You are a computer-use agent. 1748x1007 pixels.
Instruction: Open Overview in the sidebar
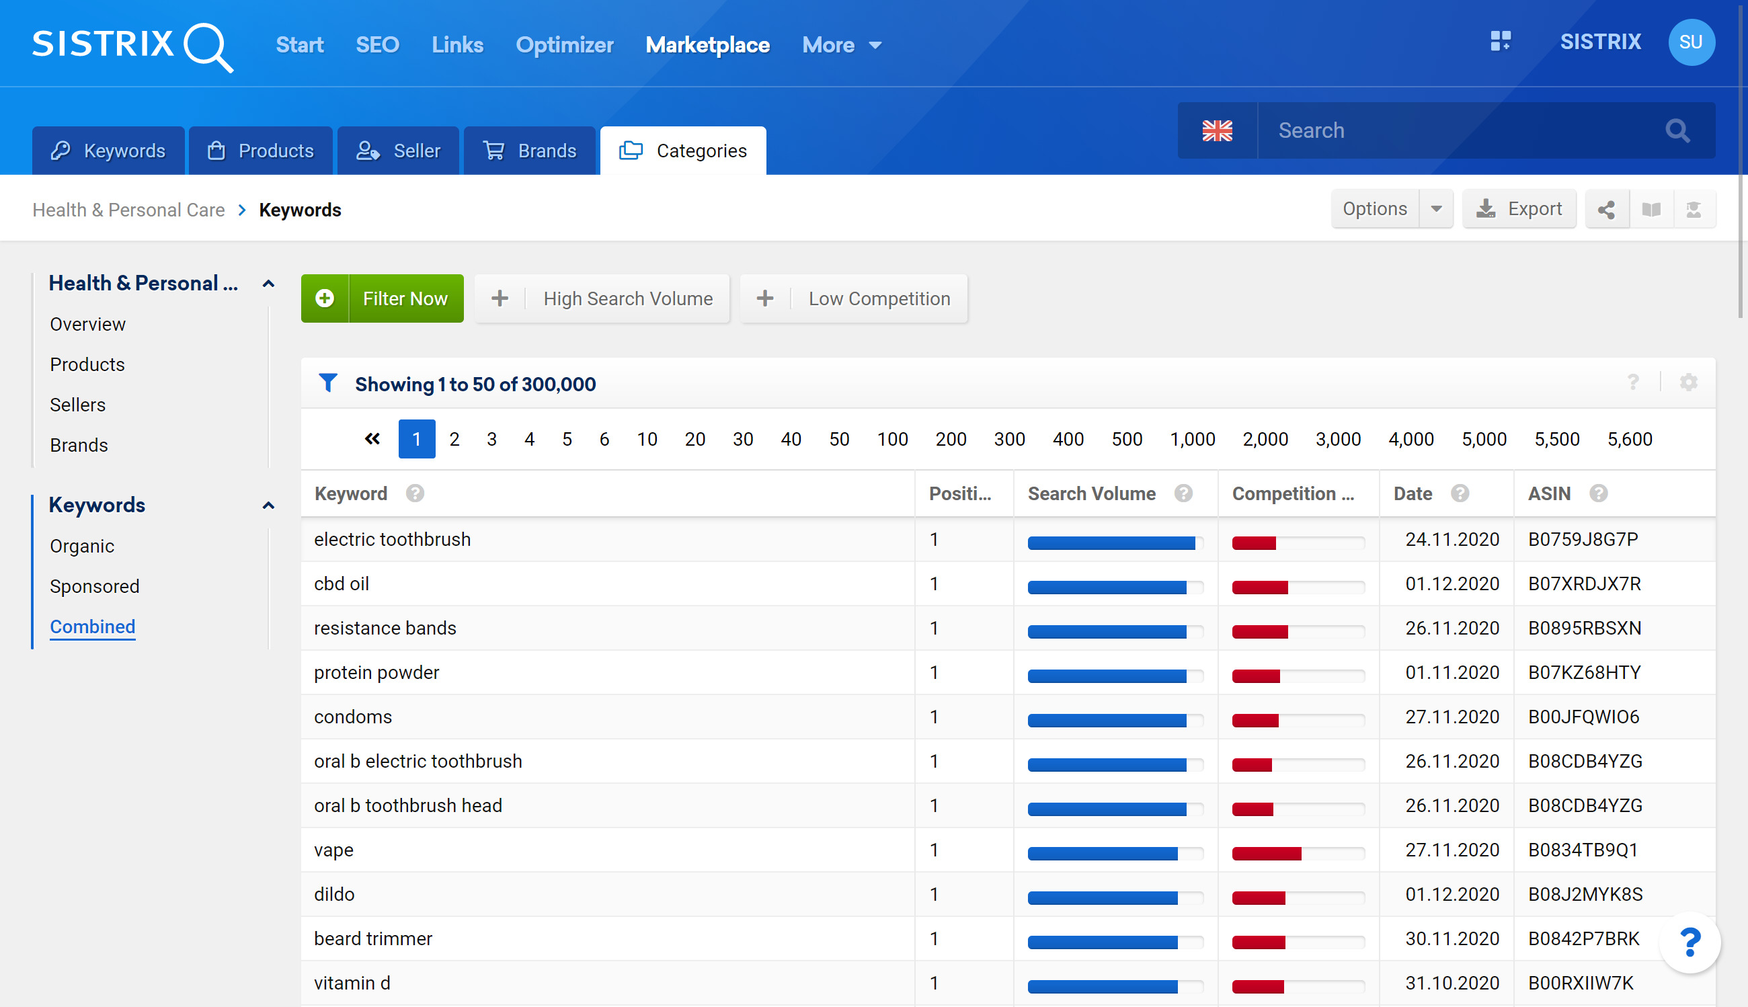coord(87,325)
